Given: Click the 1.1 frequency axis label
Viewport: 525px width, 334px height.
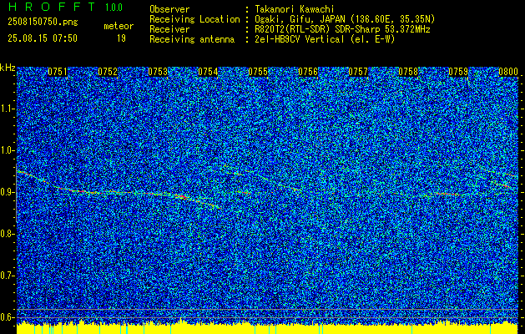Looking at the screenshot, I should pyautogui.click(x=7, y=109).
